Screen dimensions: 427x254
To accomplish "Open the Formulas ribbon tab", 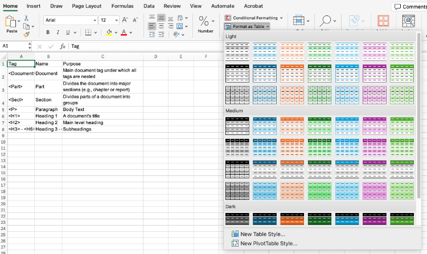I will 122,6.
